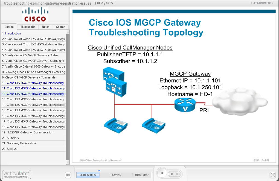Open the Search tab

[x=61, y=27]
